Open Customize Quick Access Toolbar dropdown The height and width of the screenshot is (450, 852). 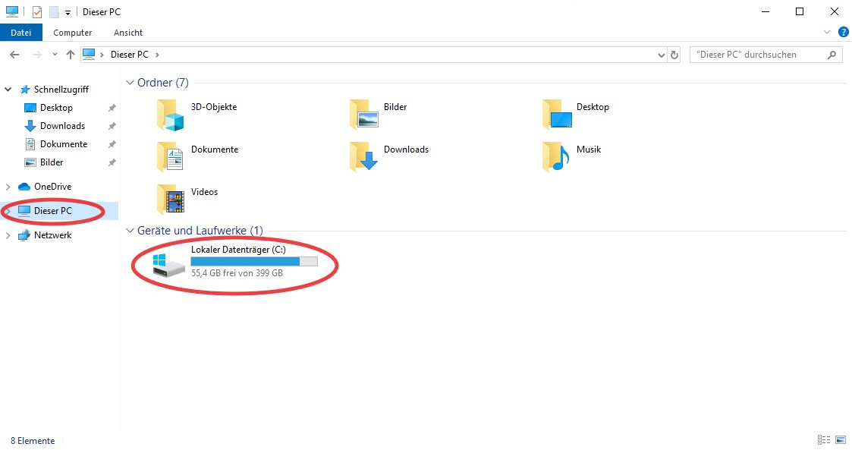tap(68, 12)
